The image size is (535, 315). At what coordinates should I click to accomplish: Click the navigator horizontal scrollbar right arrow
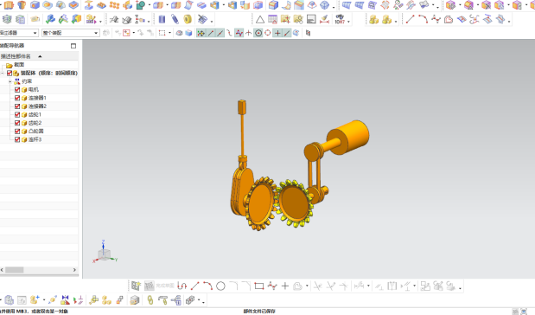tap(74, 270)
